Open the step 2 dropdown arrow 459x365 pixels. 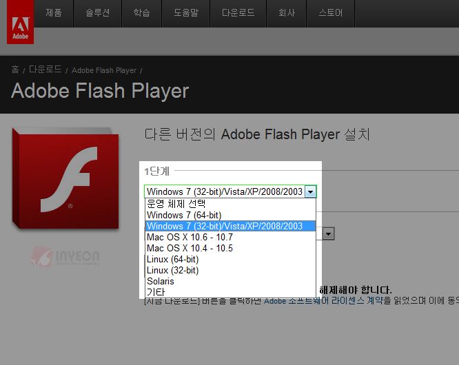pyautogui.click(x=329, y=233)
